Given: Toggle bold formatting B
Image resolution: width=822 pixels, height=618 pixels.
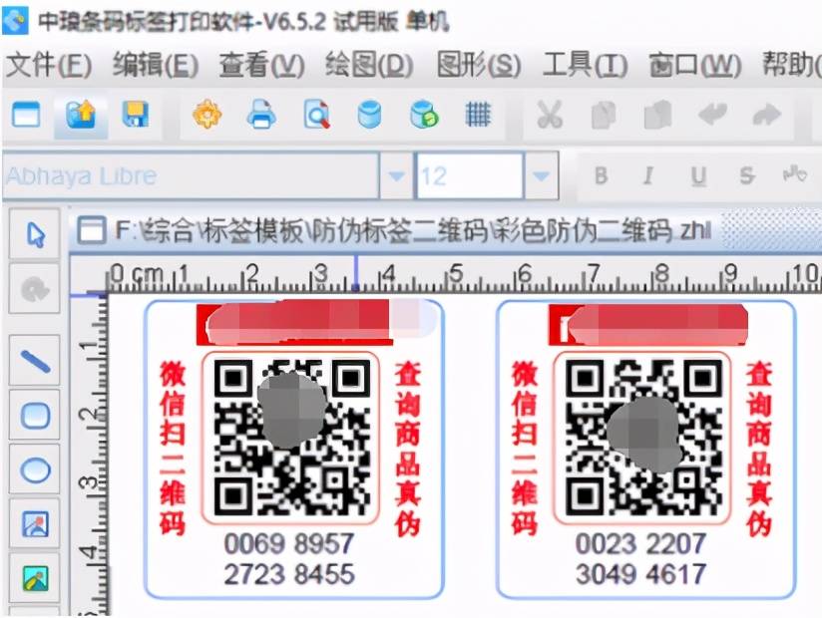Looking at the screenshot, I should coord(601,176).
